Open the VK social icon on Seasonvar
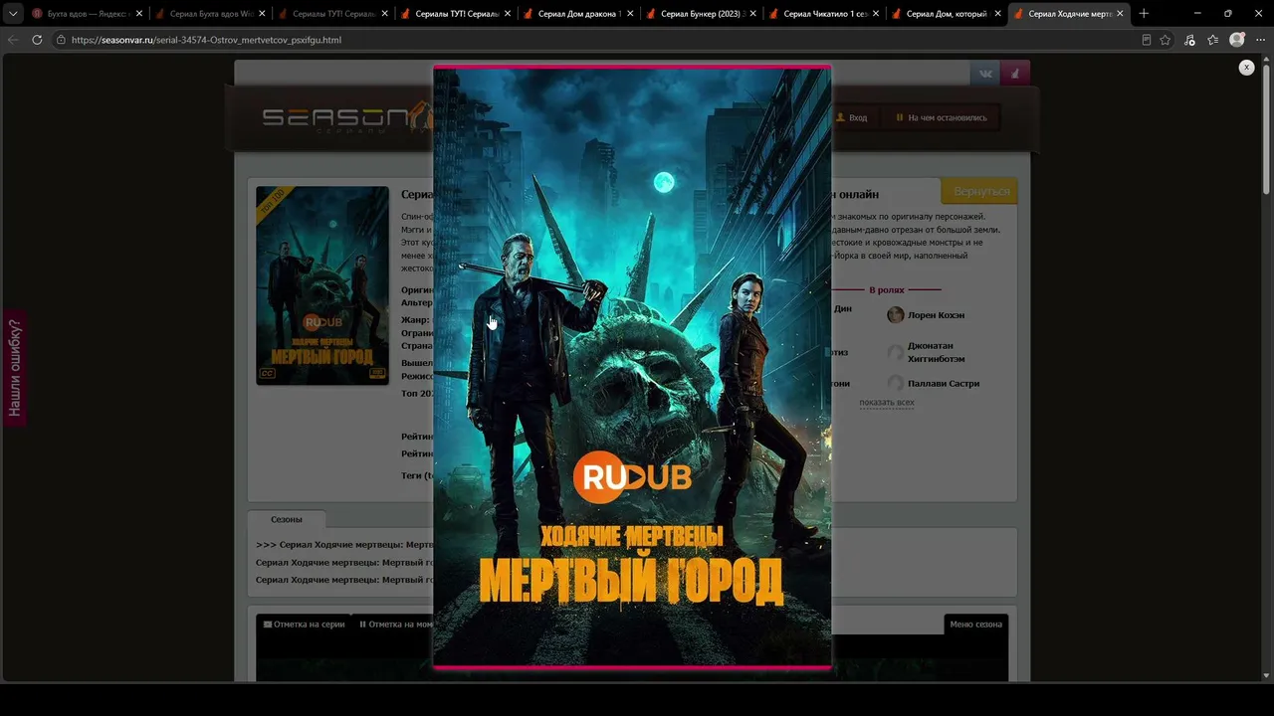1274x716 pixels. click(x=985, y=73)
